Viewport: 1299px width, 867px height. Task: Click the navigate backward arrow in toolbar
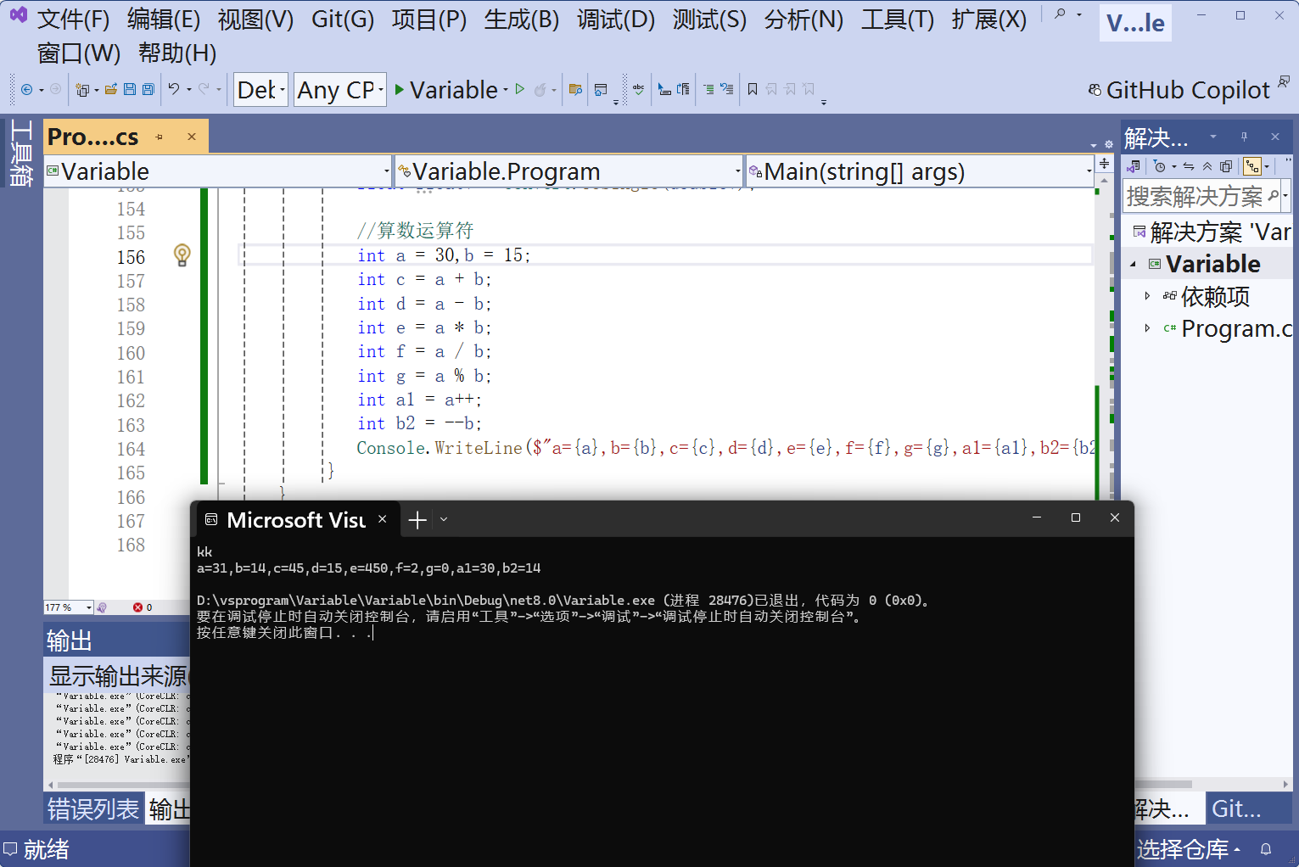click(x=27, y=89)
